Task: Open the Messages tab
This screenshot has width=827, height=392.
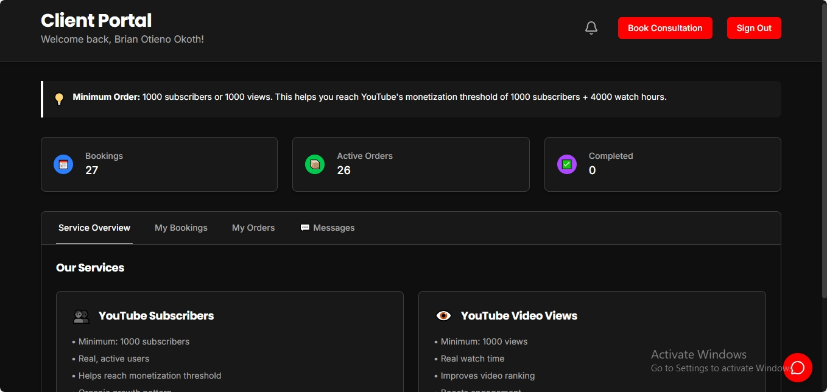Action: click(333, 227)
